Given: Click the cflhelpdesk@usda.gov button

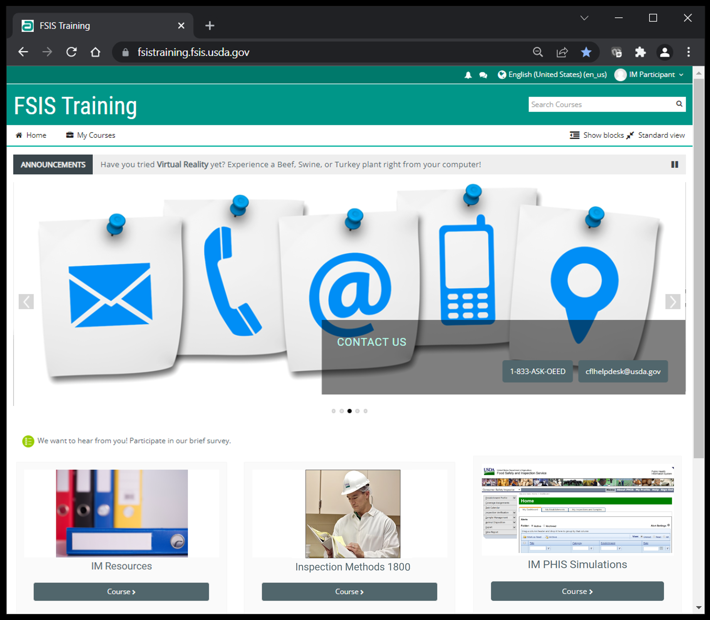Looking at the screenshot, I should click(x=623, y=371).
